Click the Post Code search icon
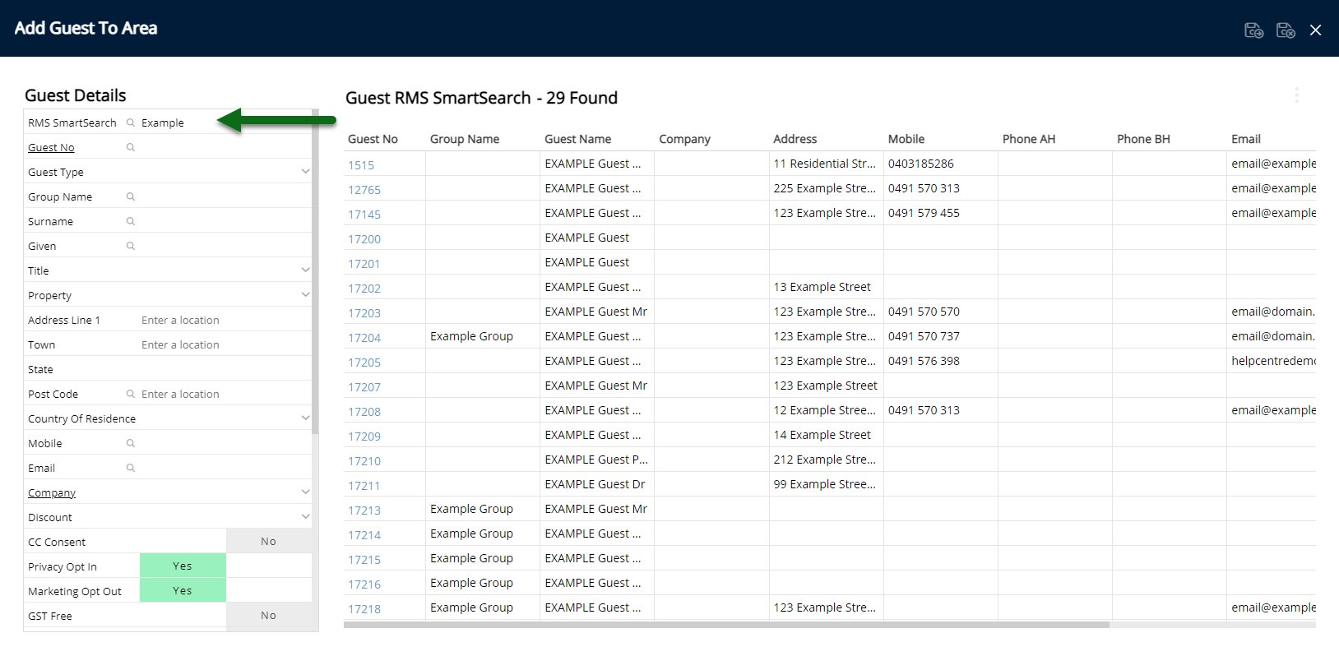 pos(130,394)
